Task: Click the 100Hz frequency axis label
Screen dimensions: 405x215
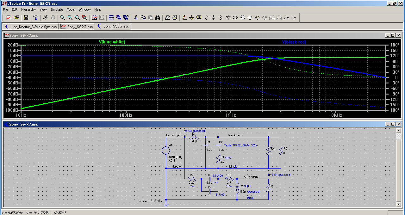Action: pos(126,115)
